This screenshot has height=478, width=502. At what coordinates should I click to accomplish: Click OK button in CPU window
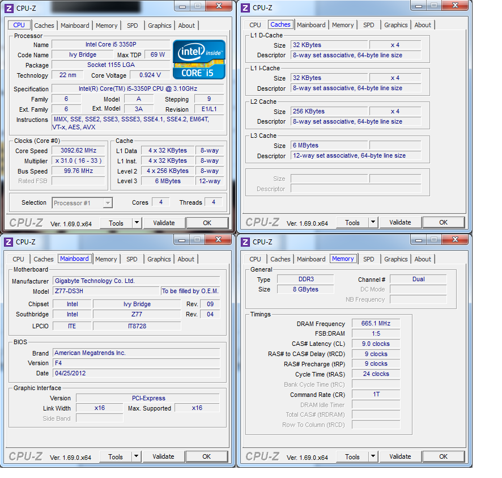click(x=207, y=223)
